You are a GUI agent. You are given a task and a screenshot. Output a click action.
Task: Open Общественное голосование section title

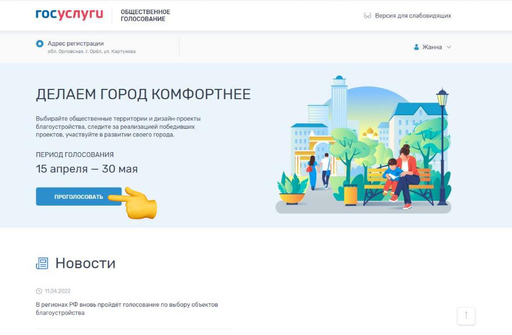pyautogui.click(x=146, y=16)
